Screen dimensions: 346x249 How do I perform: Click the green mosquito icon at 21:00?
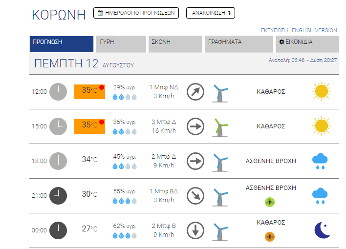click(x=270, y=202)
